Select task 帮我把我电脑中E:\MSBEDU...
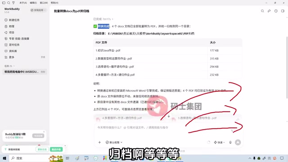288x162 pixels. coord(25,72)
